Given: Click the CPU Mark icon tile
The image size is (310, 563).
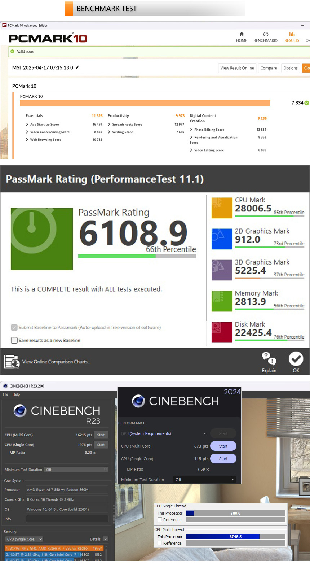Looking at the screenshot, I should point(222,208).
